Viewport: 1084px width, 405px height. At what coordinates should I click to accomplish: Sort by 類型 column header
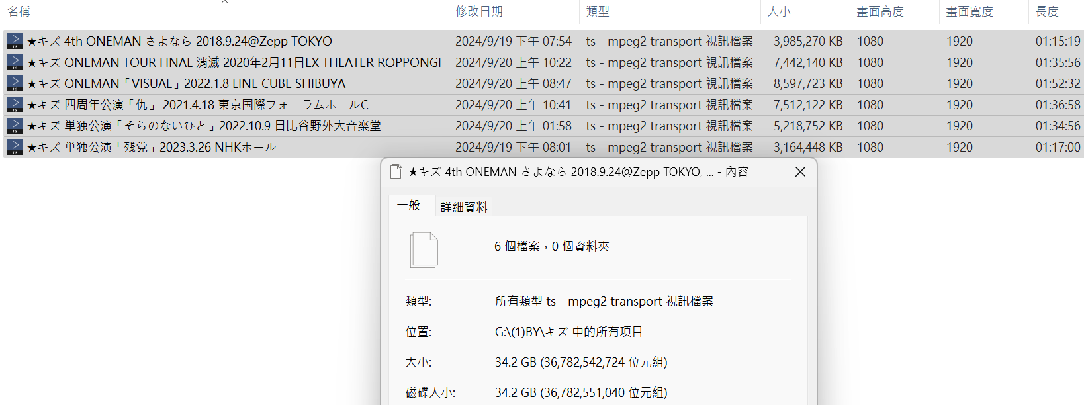[598, 11]
